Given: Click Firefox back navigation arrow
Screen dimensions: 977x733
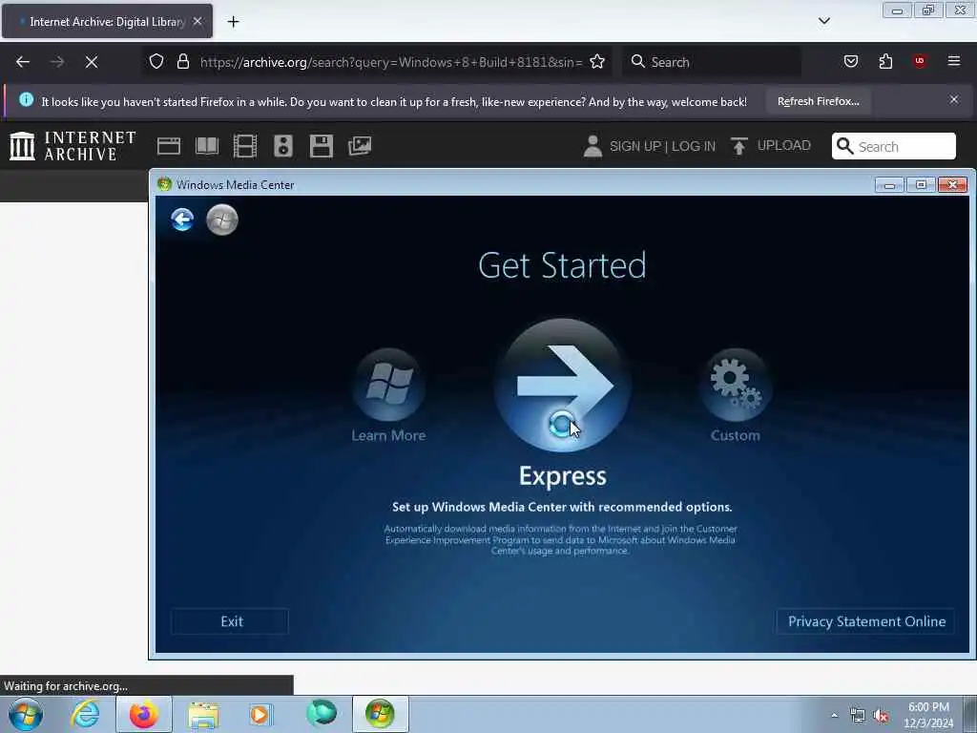Looking at the screenshot, I should [23, 62].
